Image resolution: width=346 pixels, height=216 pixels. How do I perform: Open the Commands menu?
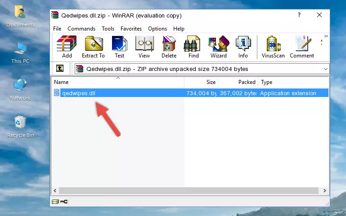click(81, 29)
